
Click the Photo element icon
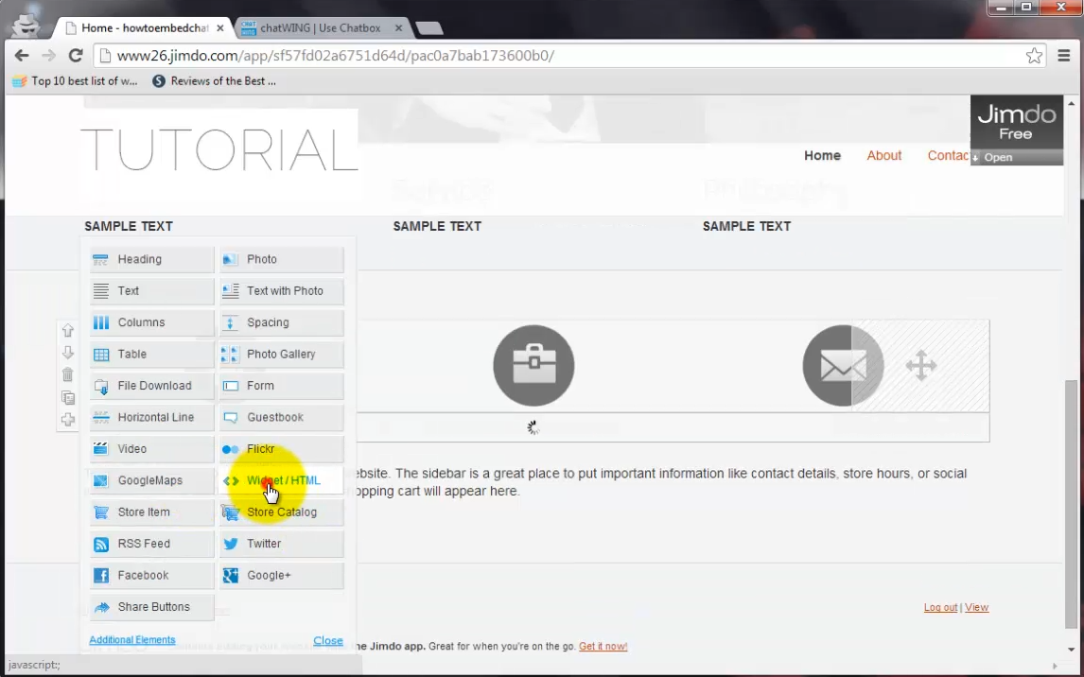[x=230, y=260]
